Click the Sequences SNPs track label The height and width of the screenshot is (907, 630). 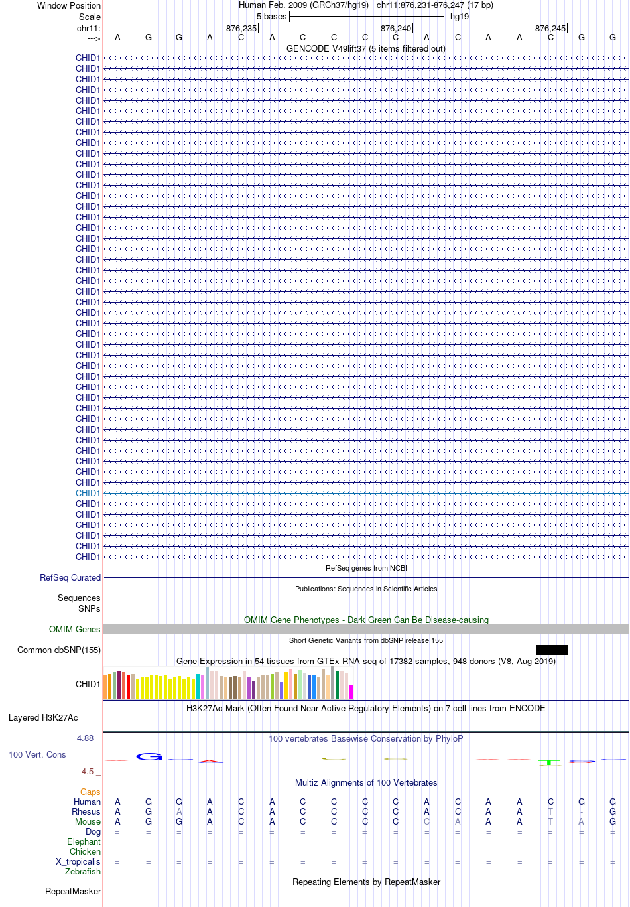(79, 603)
